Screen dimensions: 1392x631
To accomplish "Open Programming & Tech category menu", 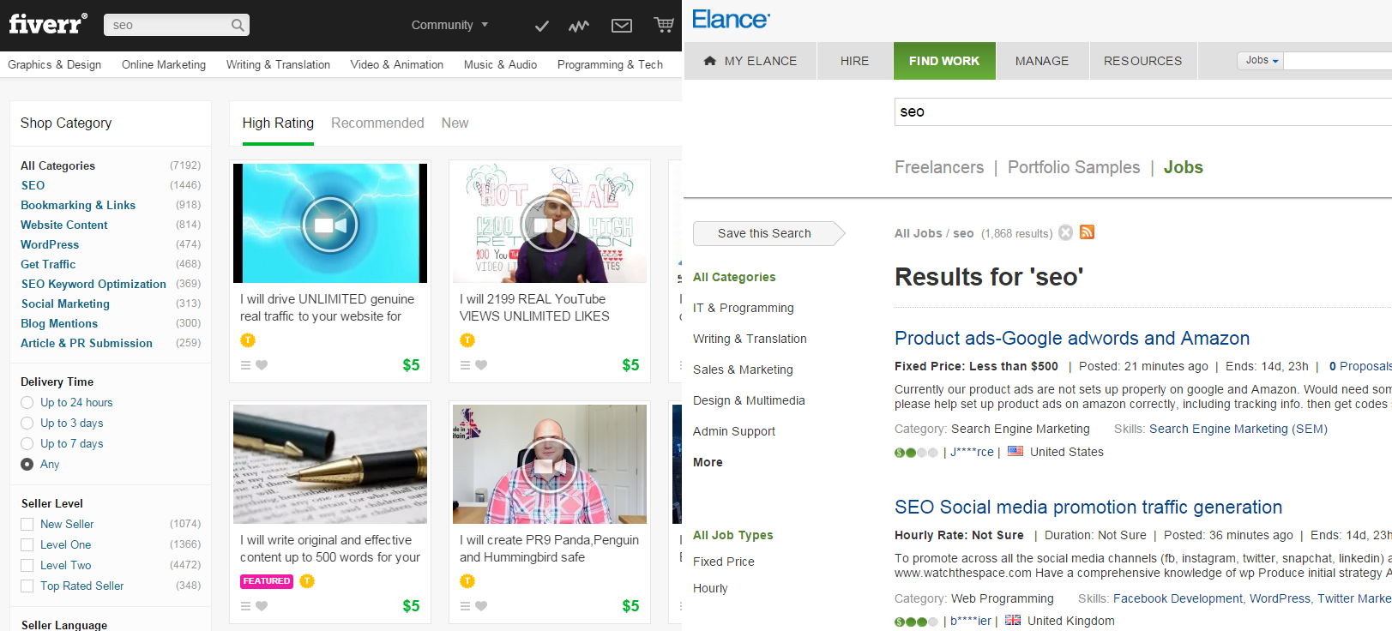I will 610,64.
